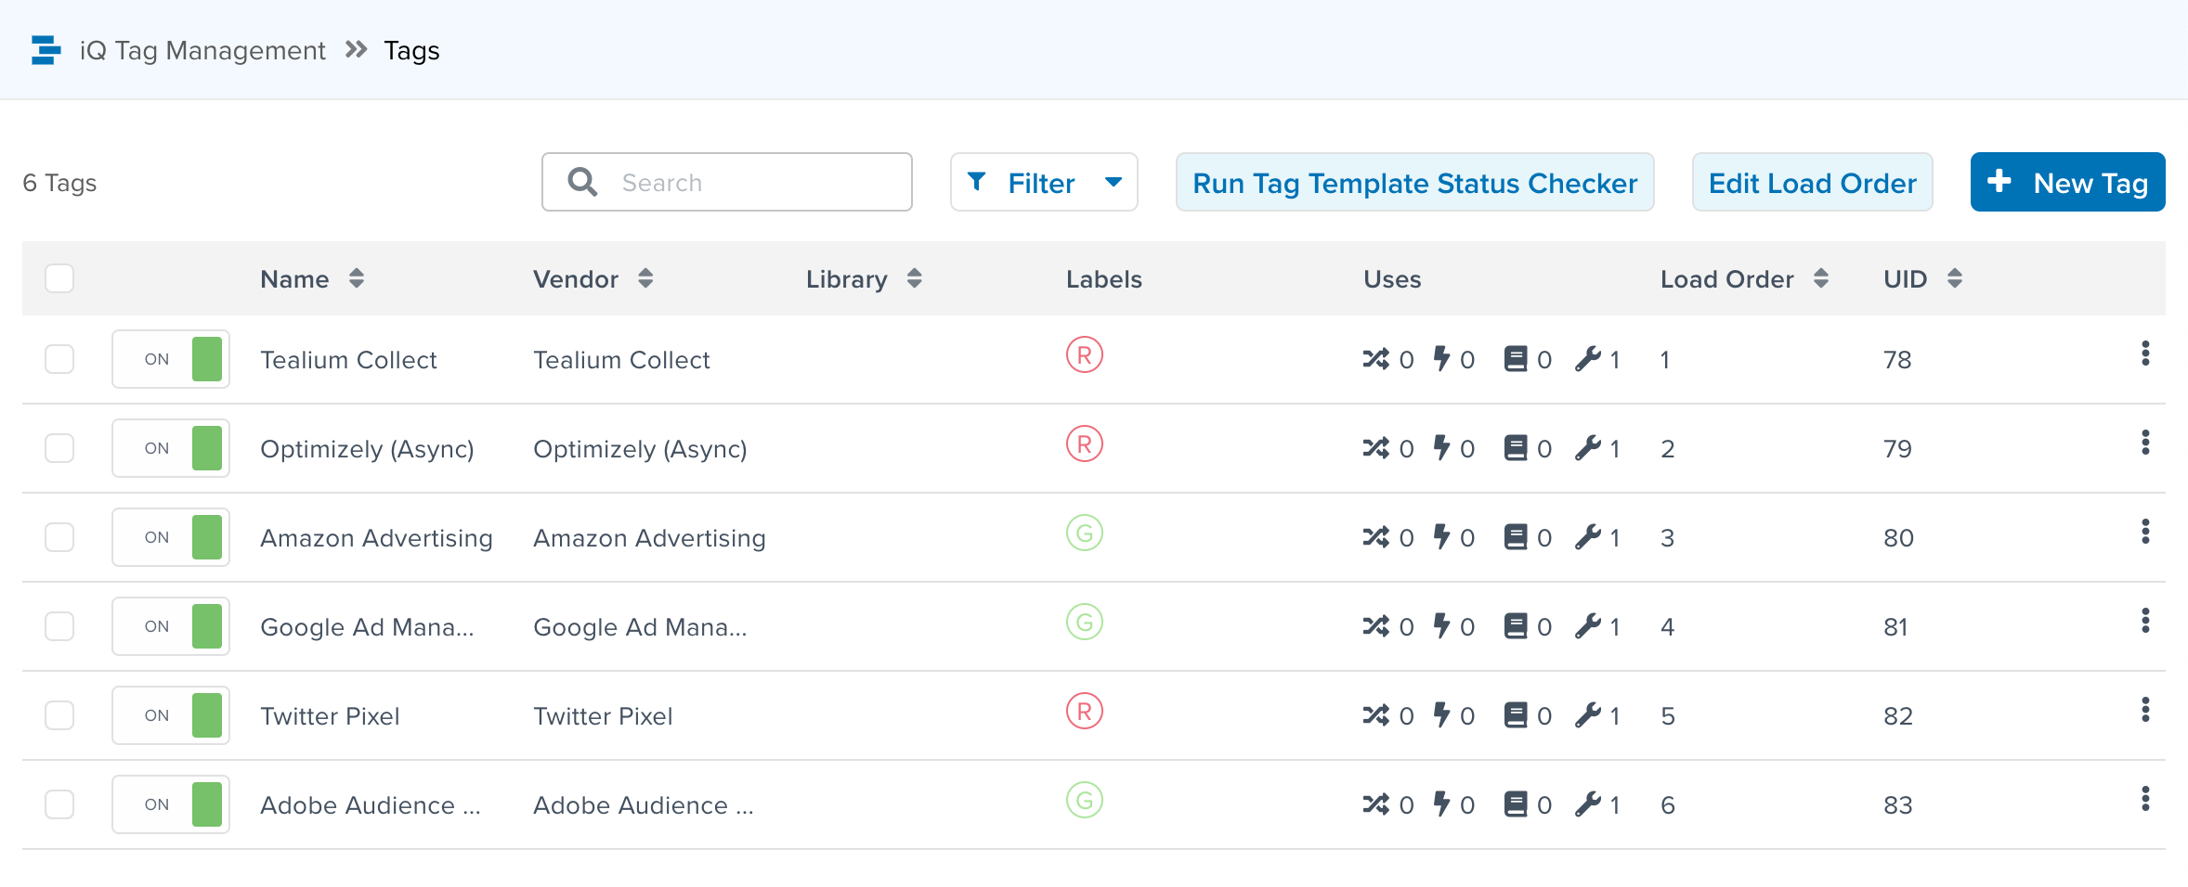This screenshot has height=887, width=2188.
Task: Go to iQ Tag Management breadcrumb
Action: pos(202,50)
